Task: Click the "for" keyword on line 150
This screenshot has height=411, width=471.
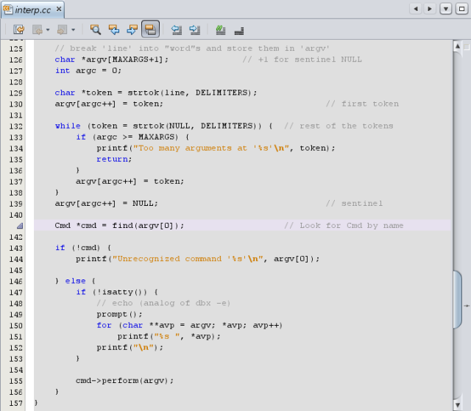Action: (x=105, y=326)
